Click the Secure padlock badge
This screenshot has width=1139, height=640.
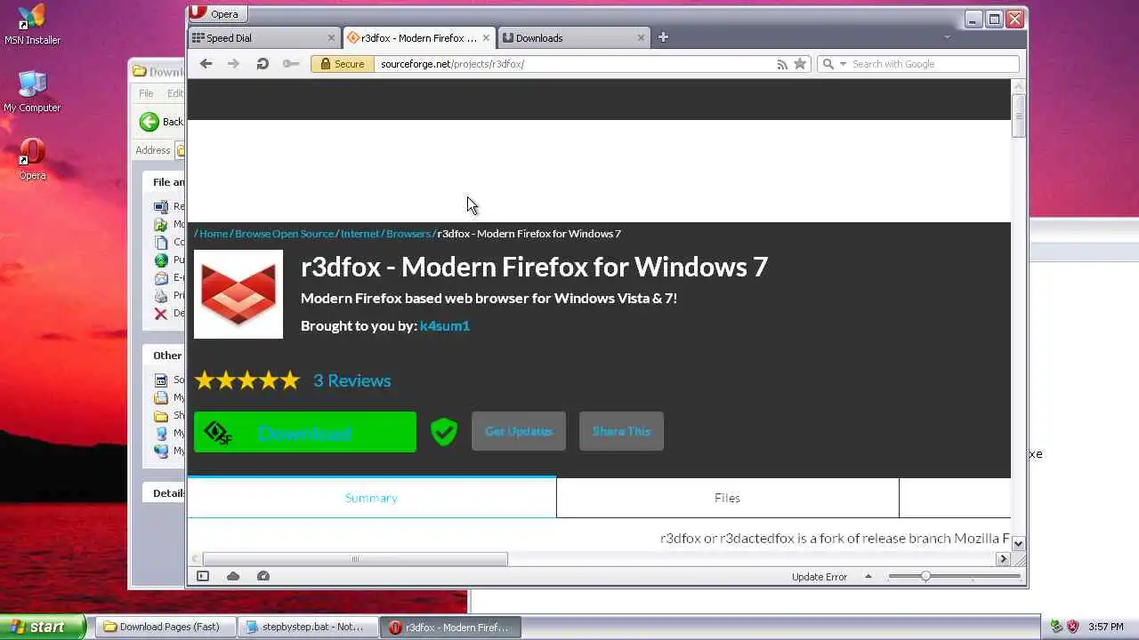[x=343, y=64]
